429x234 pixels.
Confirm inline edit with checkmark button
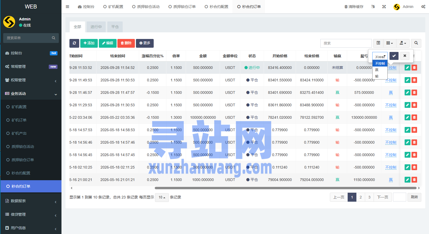pyautogui.click(x=394, y=56)
